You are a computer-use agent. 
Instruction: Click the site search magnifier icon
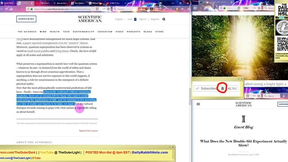point(164,19)
